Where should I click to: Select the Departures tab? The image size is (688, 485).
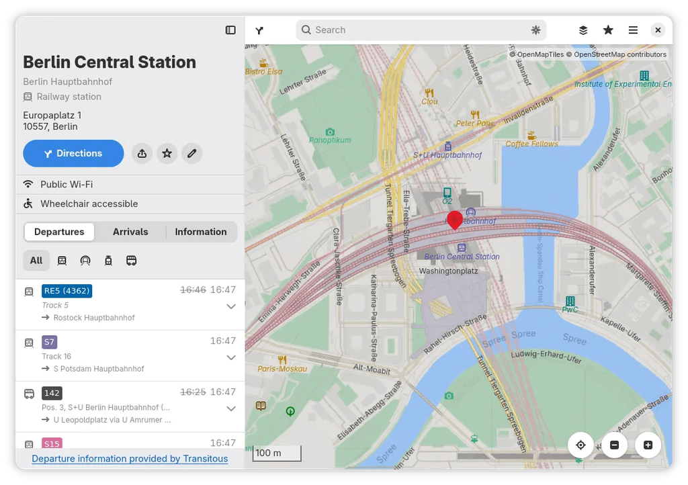(x=59, y=232)
